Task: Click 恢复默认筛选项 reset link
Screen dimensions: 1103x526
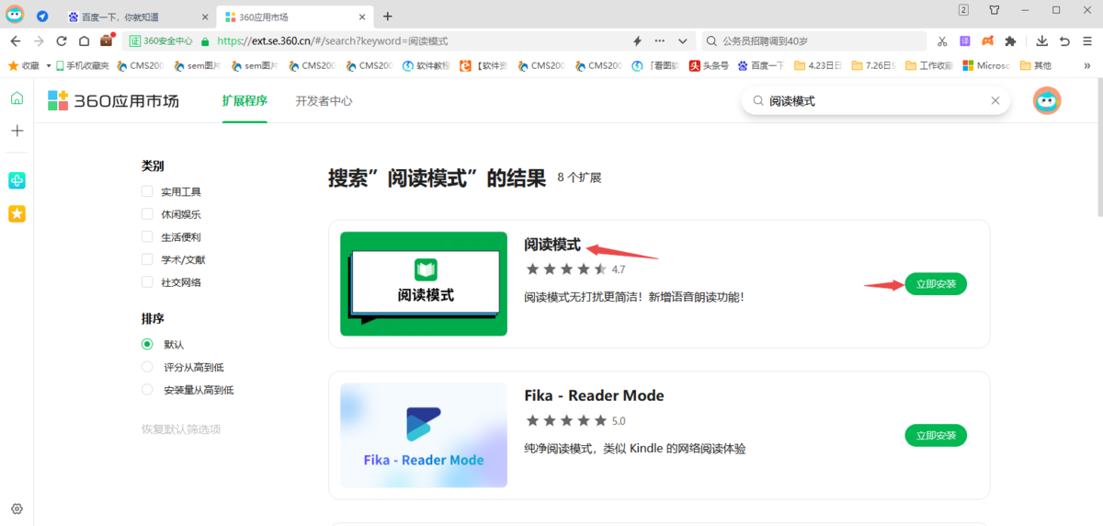Action: pyautogui.click(x=181, y=429)
